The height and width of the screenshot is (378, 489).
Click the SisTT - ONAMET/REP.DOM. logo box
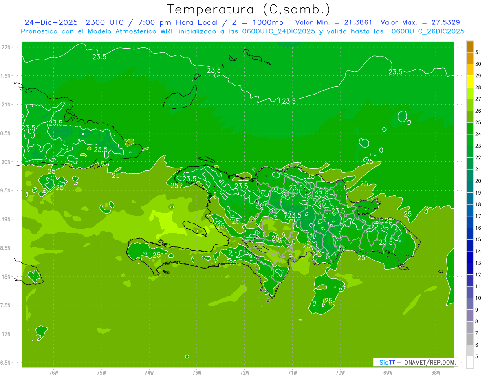(x=416, y=362)
